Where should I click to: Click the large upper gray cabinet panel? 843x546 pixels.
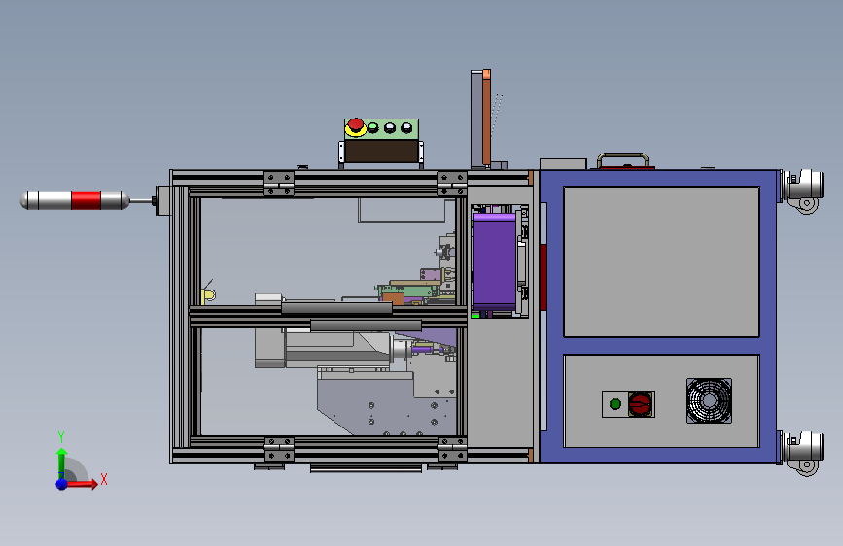click(661, 261)
